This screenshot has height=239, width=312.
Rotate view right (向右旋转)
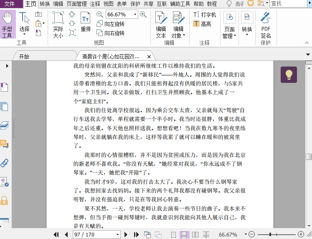111,33
